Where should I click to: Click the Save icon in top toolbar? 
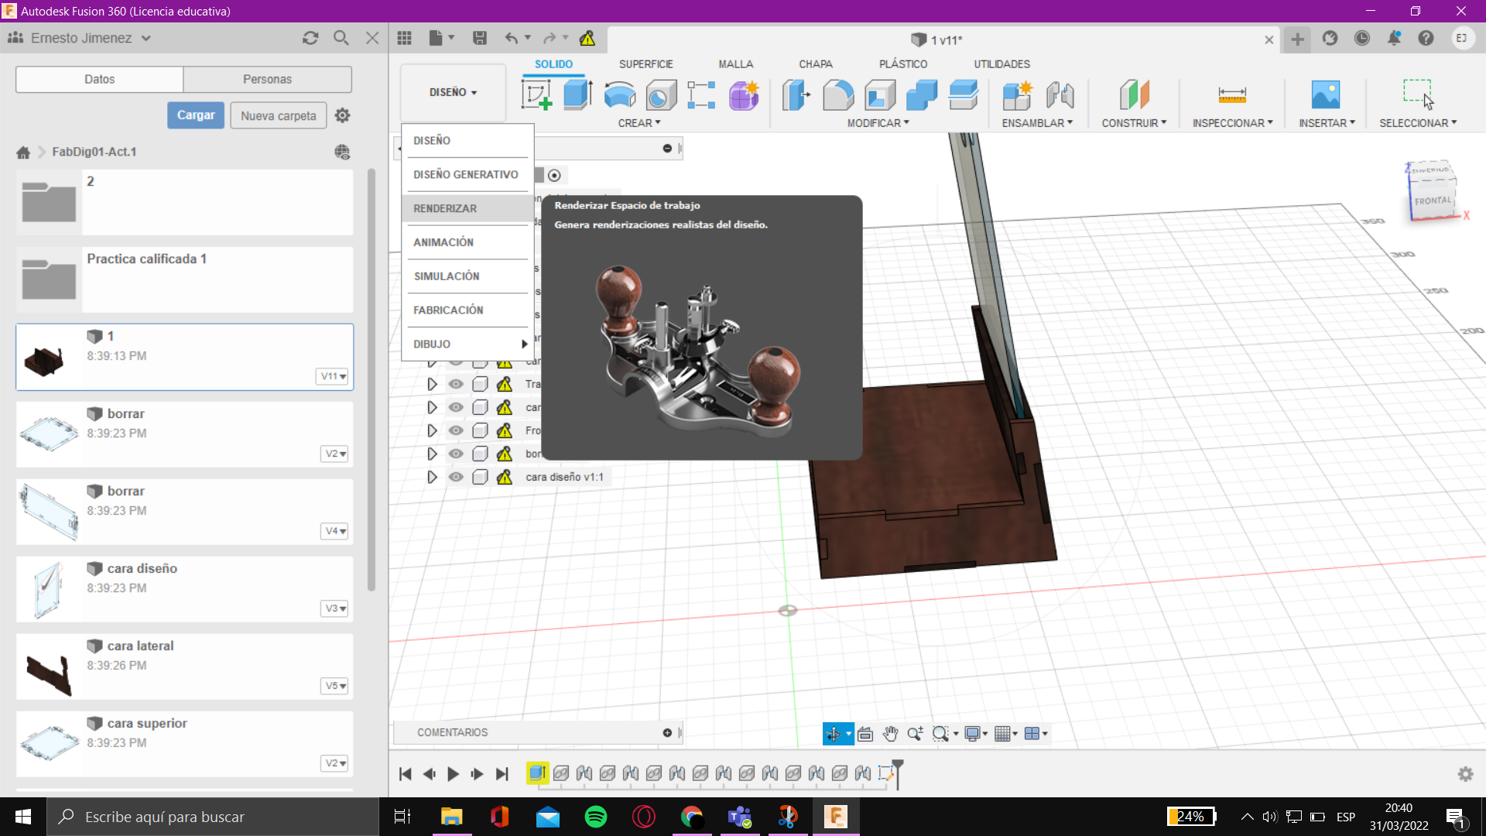click(480, 38)
